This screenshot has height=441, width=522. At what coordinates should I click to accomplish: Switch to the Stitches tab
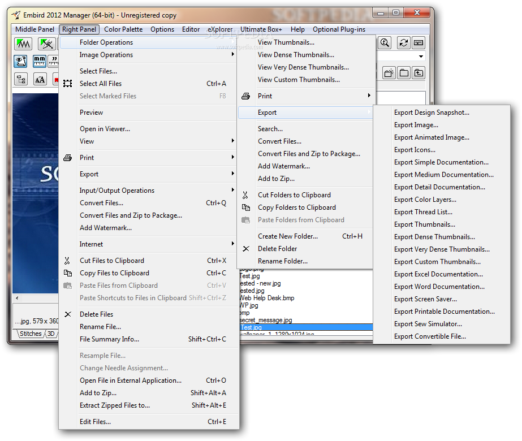click(31, 334)
